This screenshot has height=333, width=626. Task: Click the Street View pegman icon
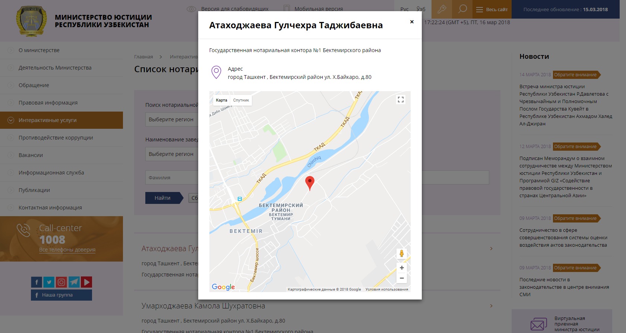point(402,253)
